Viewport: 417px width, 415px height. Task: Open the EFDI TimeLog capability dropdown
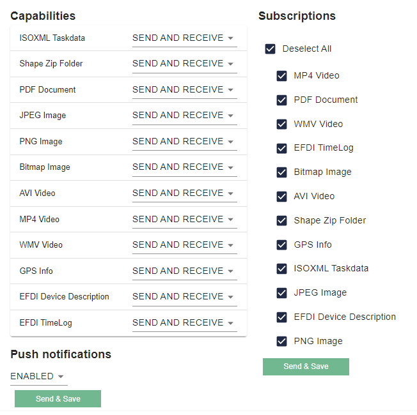coord(185,323)
